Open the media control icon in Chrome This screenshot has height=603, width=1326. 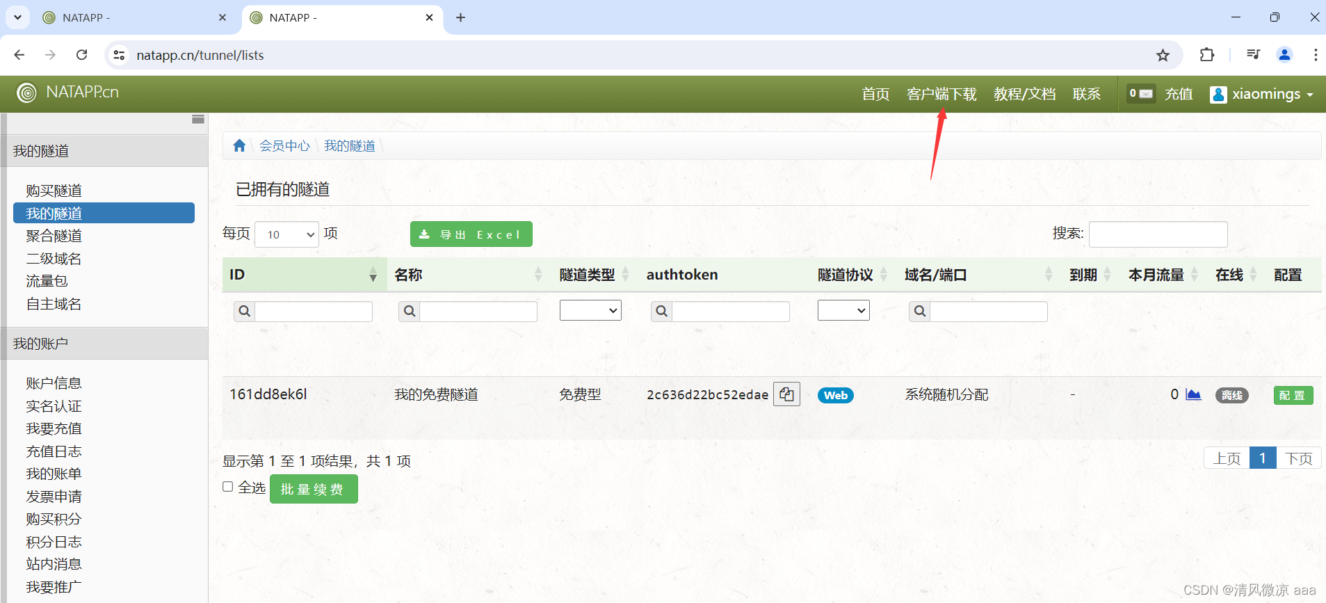(1253, 55)
